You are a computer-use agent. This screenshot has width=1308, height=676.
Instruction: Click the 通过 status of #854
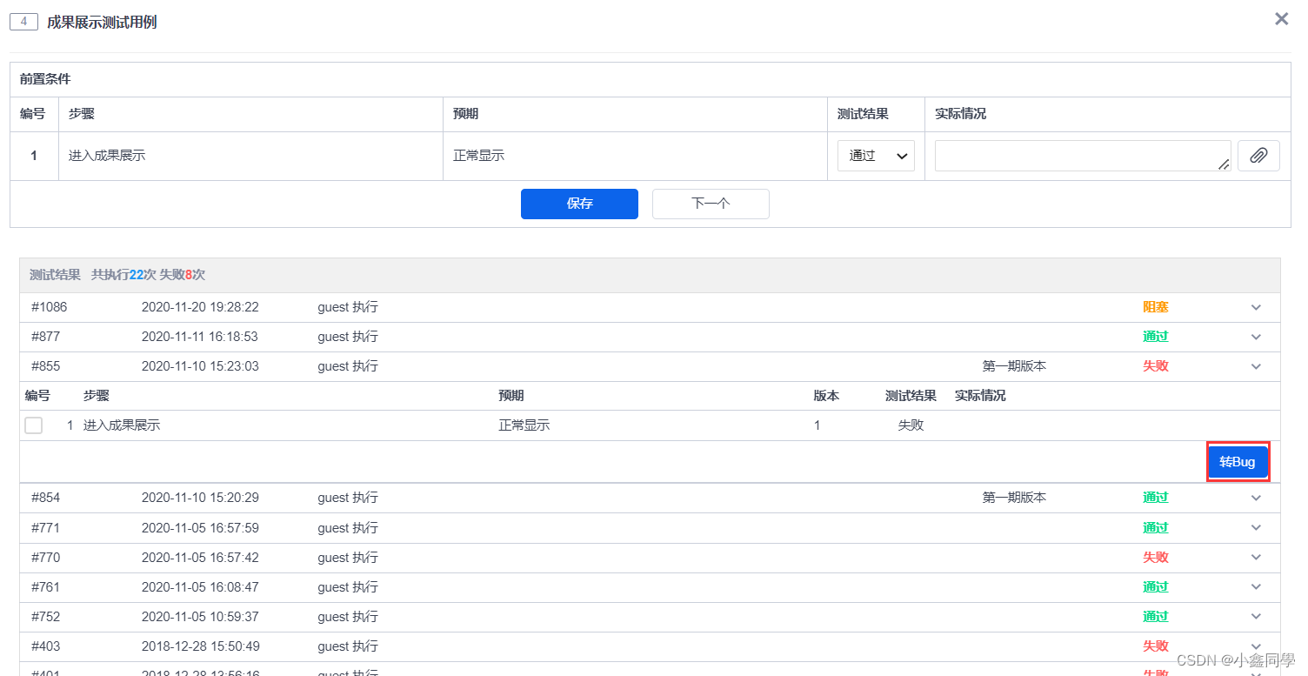coord(1156,498)
